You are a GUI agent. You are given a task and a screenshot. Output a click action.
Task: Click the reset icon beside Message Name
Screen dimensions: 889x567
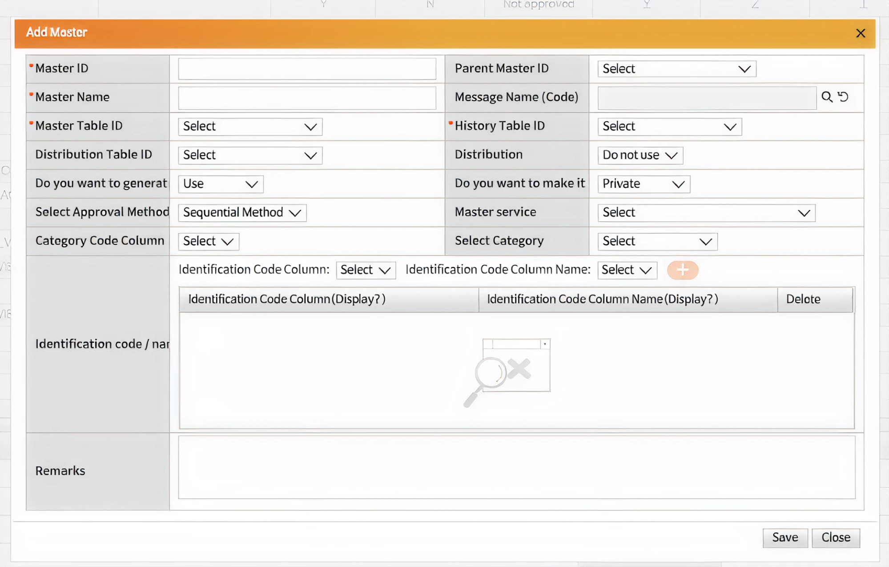tap(843, 97)
